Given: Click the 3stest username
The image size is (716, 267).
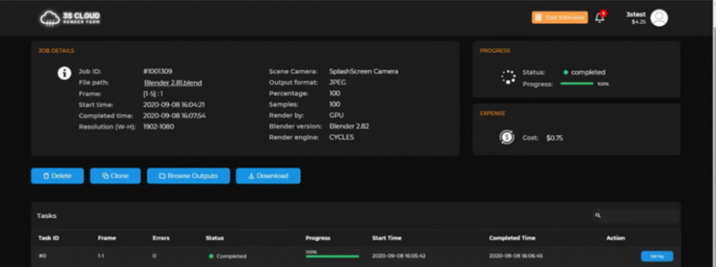Looking at the screenshot, I should (x=636, y=14).
